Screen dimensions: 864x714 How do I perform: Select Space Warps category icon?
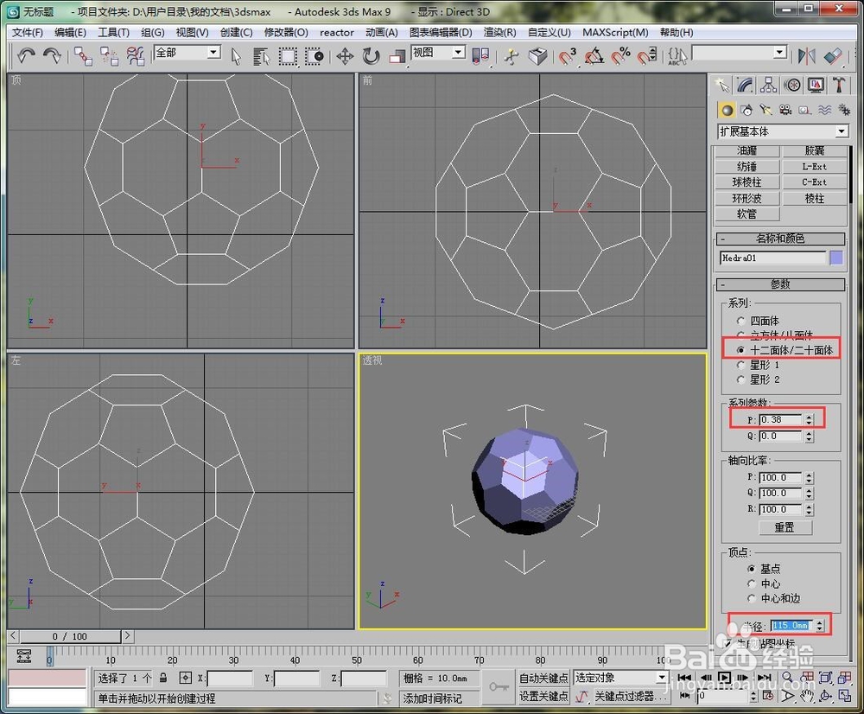click(x=824, y=111)
